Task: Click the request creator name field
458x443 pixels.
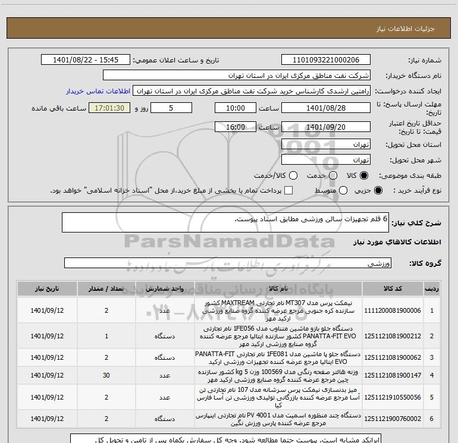Action: coord(252,91)
